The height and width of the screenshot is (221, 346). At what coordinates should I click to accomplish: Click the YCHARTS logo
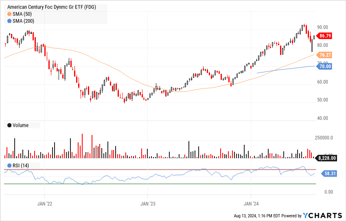(322, 215)
